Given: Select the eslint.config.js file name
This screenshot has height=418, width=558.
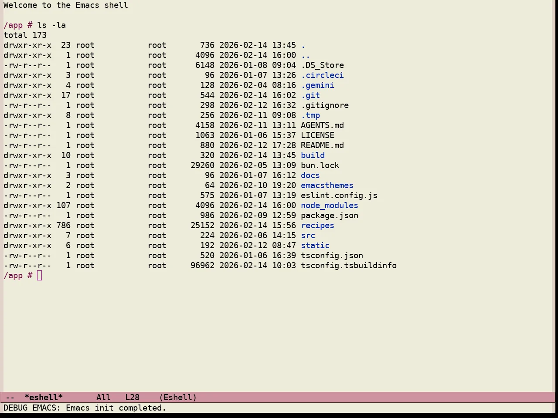Looking at the screenshot, I should (x=339, y=196).
